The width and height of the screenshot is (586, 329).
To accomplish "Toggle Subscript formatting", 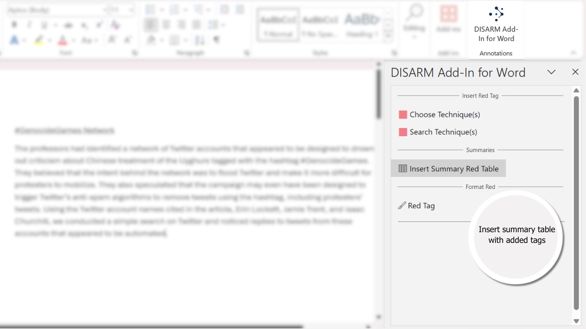I will tap(84, 25).
